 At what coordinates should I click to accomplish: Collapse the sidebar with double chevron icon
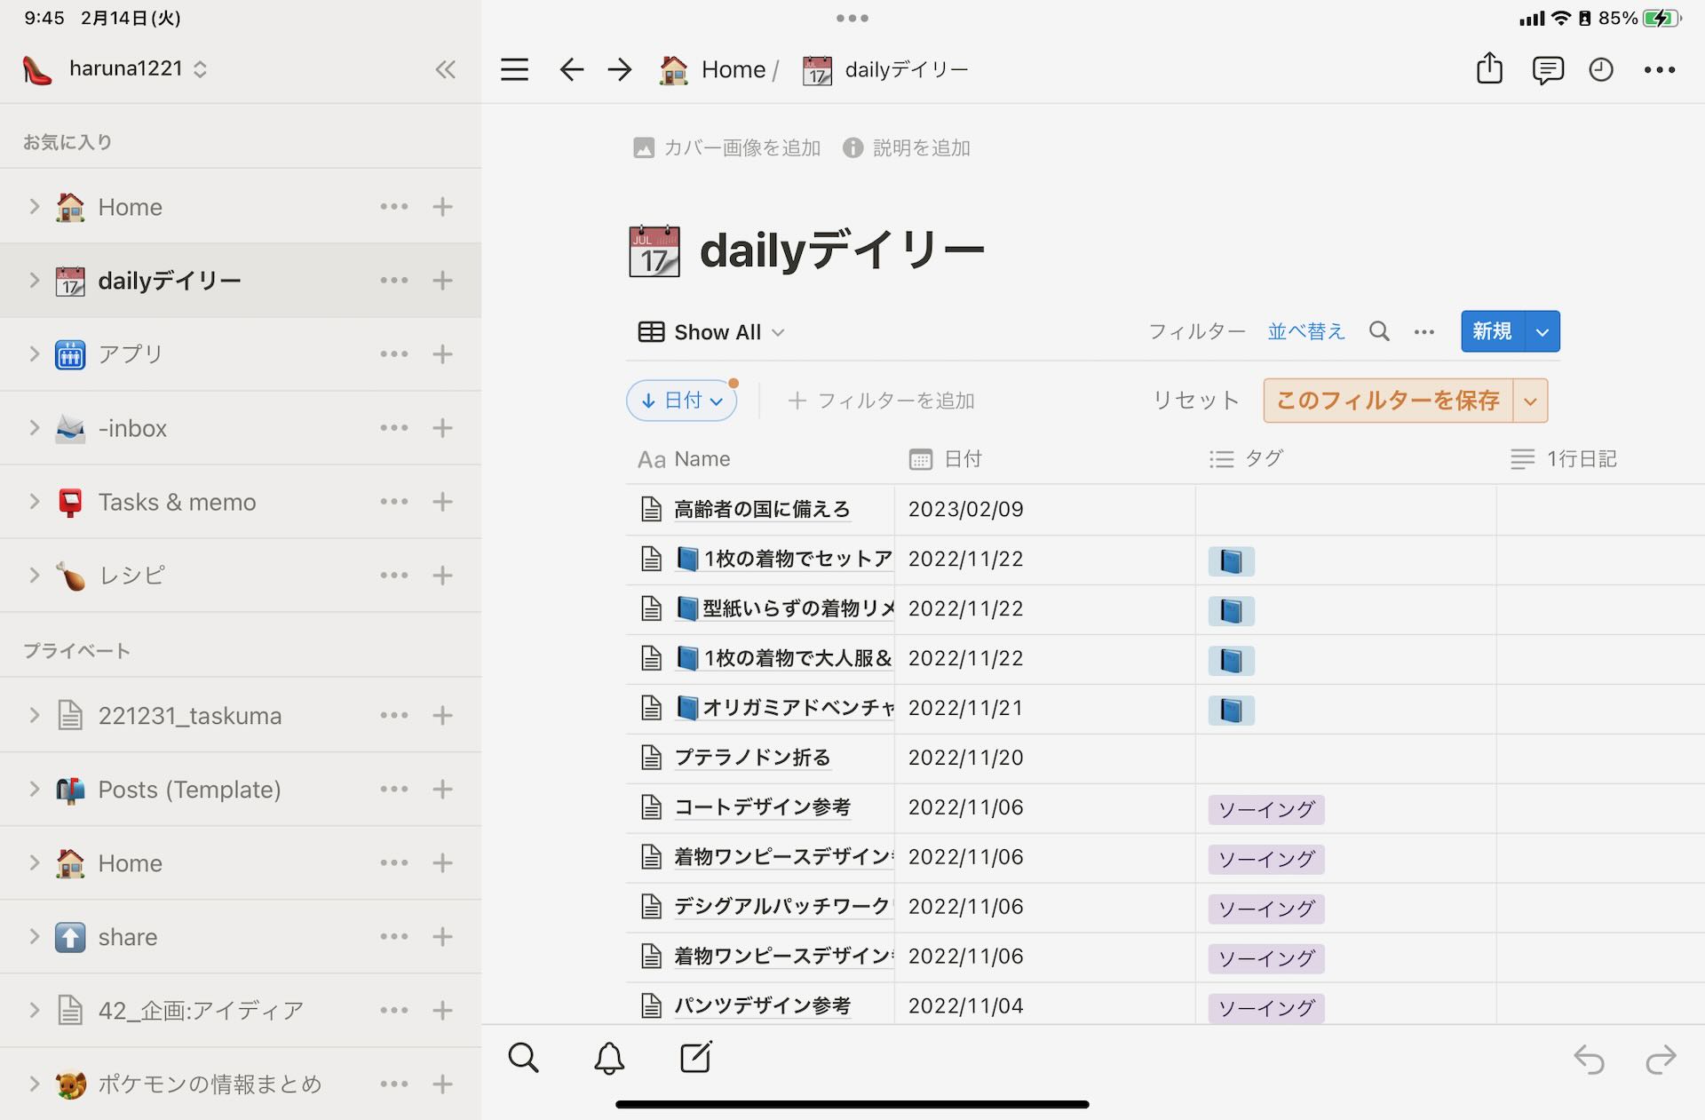445,69
